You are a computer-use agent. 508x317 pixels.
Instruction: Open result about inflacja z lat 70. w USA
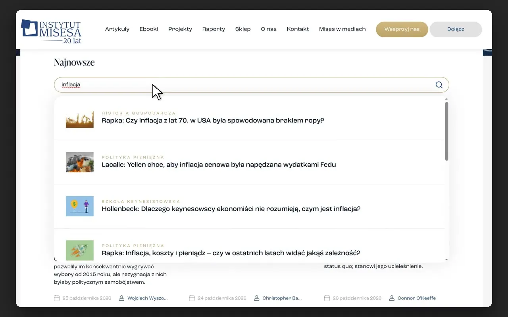click(213, 120)
